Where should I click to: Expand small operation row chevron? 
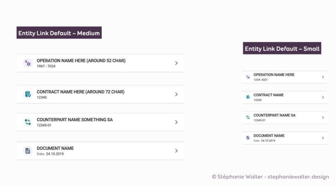point(323,77)
